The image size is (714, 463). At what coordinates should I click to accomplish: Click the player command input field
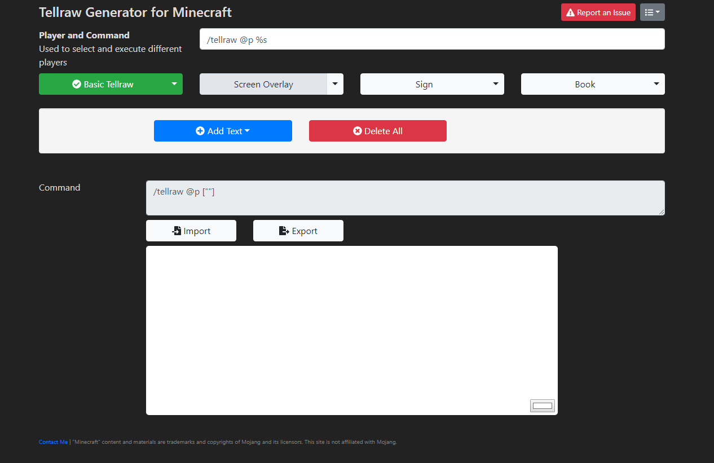[x=432, y=39]
